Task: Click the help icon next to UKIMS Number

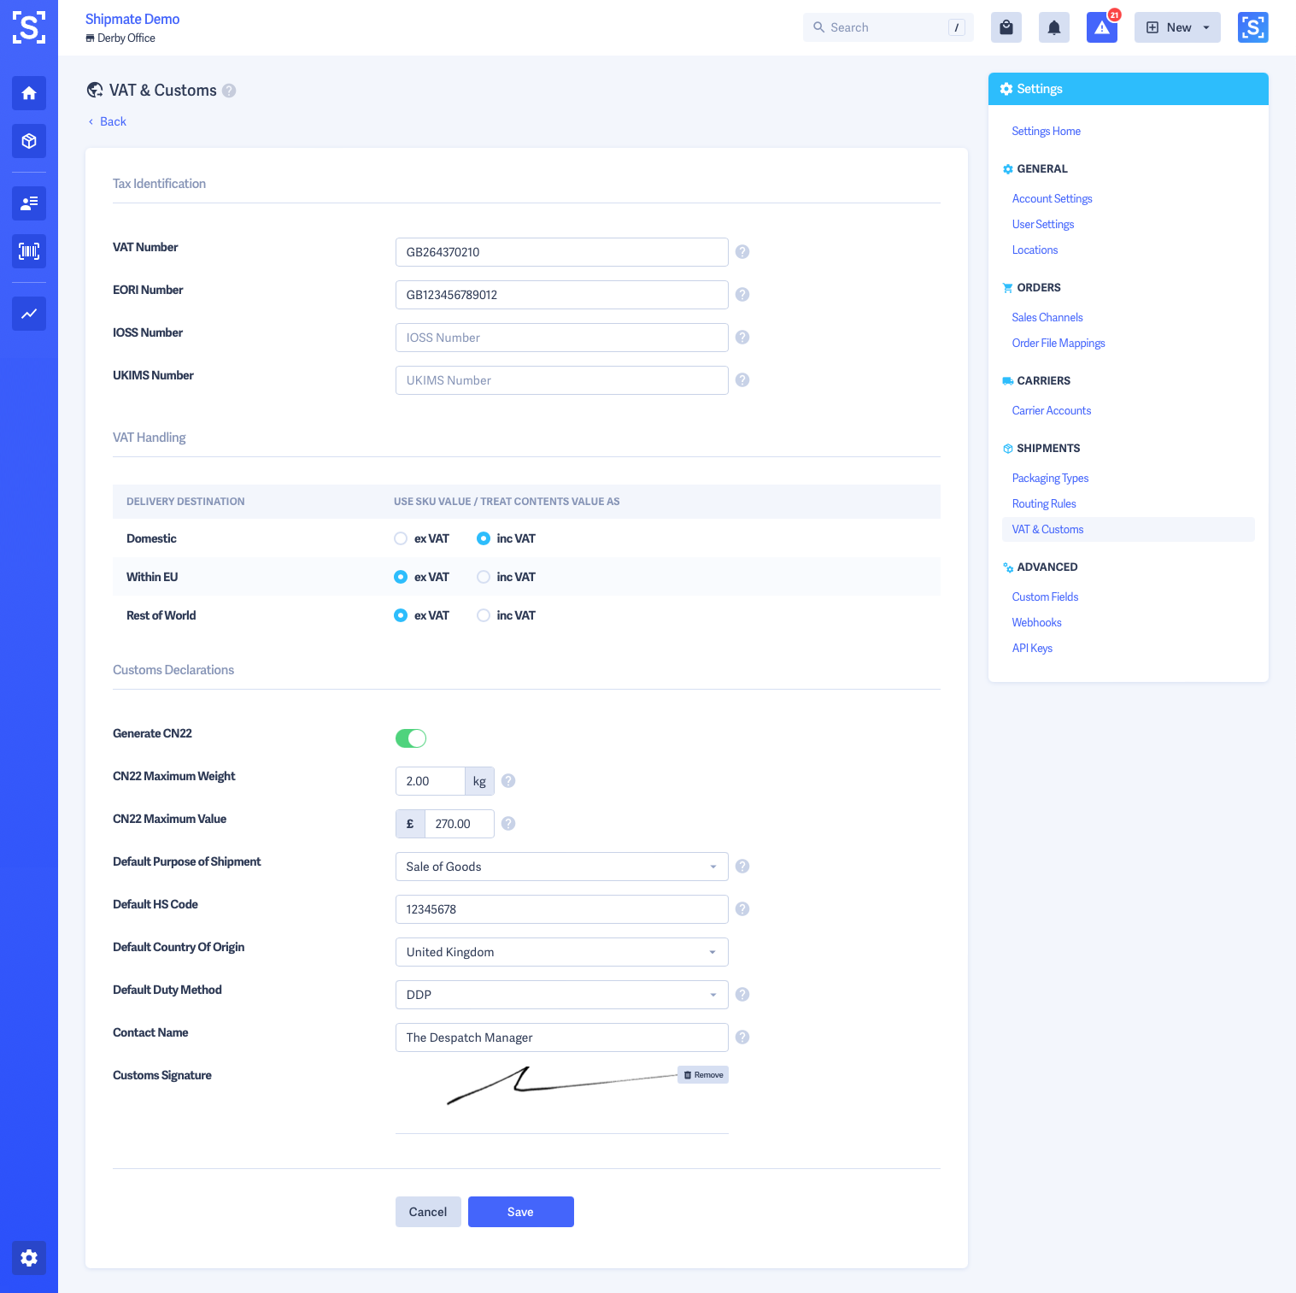Action: (742, 380)
